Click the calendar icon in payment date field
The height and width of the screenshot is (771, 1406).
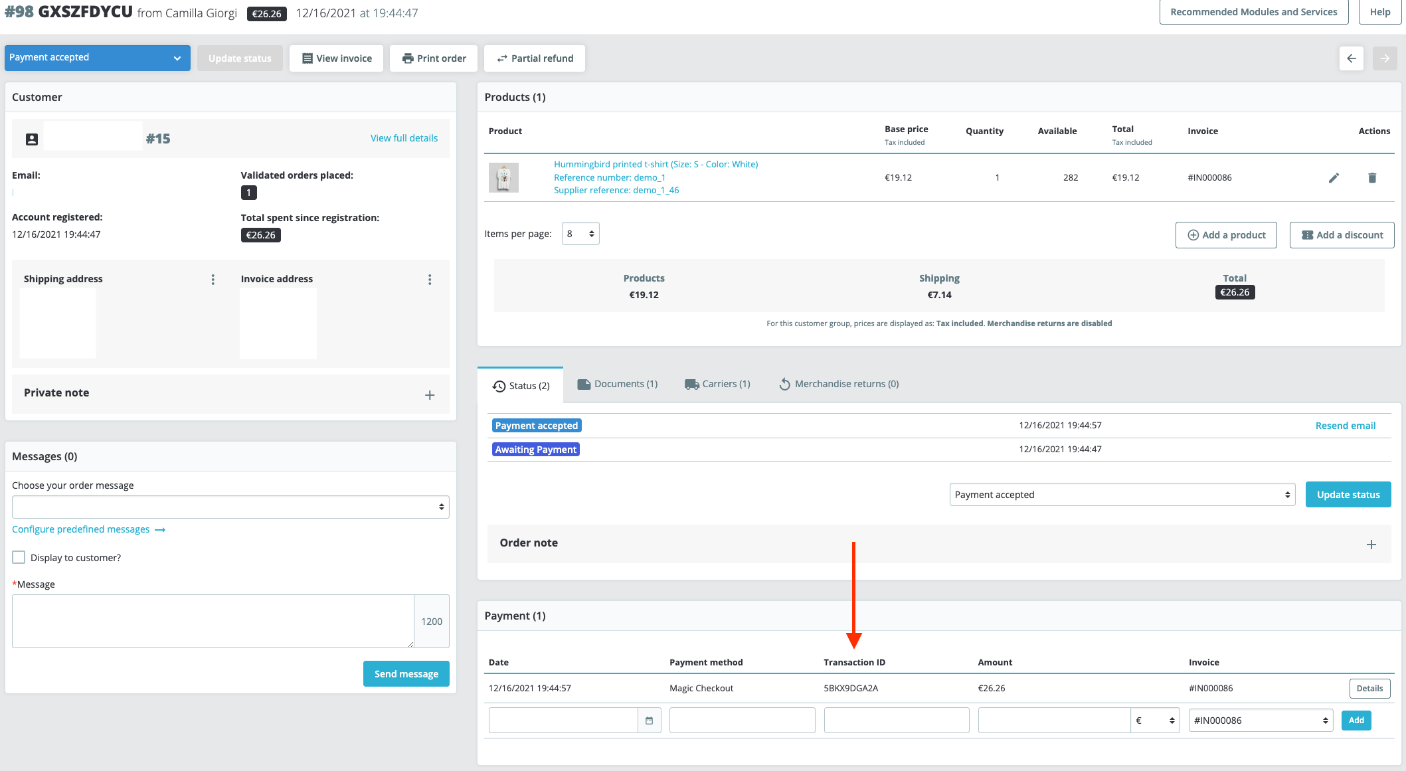pos(649,721)
